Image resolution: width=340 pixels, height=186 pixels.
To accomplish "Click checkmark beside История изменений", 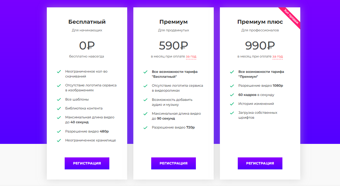I will [x=232, y=104].
